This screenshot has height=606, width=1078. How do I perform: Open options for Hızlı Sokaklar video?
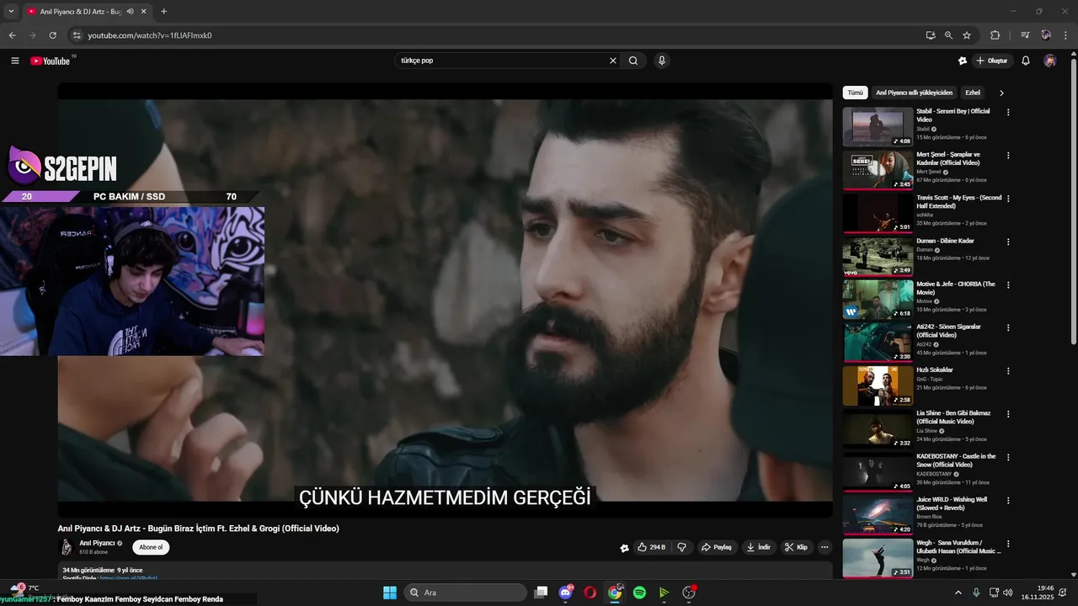click(x=1008, y=371)
